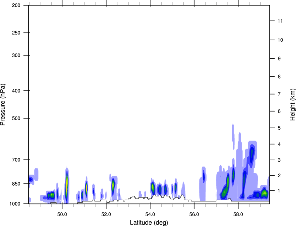Image resolution: width=296 pixels, height=226 pixels.
Task: Click the 850 pressure tick label
Action: [x=16, y=184]
